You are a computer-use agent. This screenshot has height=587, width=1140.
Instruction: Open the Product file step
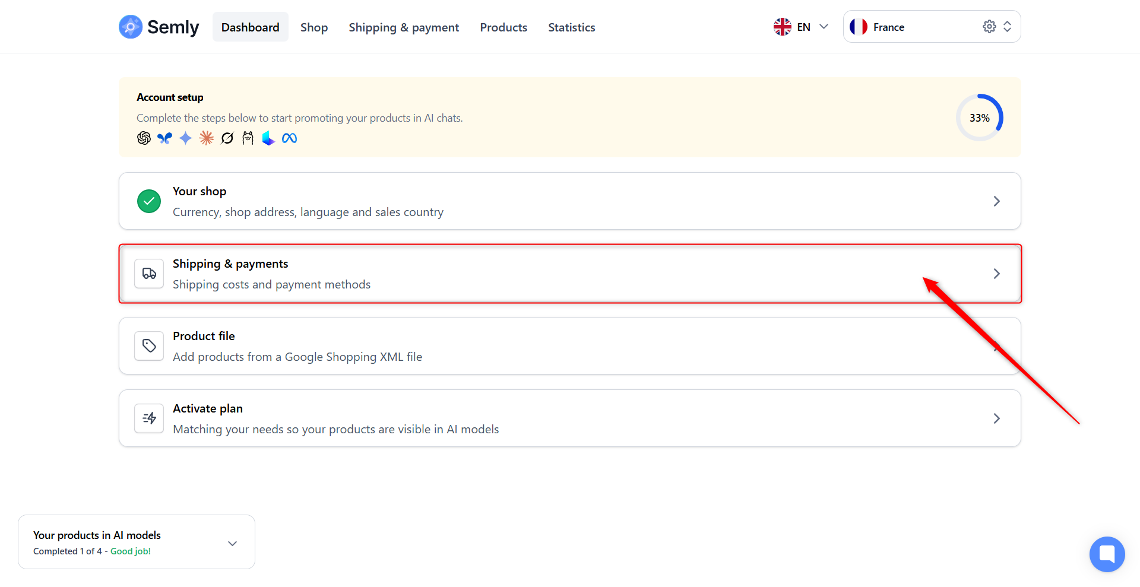click(569, 346)
